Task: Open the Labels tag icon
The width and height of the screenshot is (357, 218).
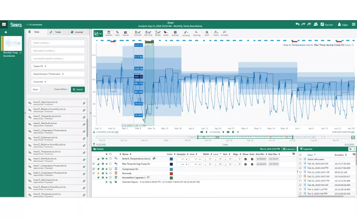Action: [166, 33]
